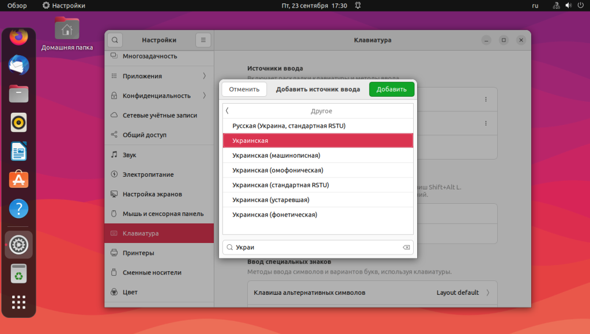Screen dimensions: 590x334
Task: Launch Thunderbird mail from the dock
Action: click(x=18, y=64)
